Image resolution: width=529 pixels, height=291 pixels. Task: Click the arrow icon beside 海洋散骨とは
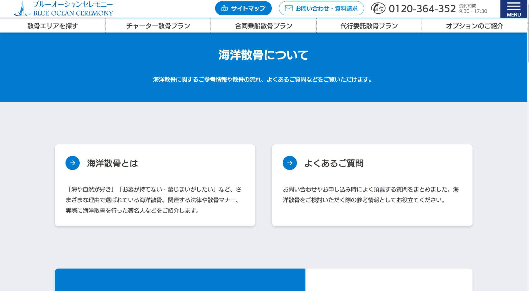tap(72, 163)
